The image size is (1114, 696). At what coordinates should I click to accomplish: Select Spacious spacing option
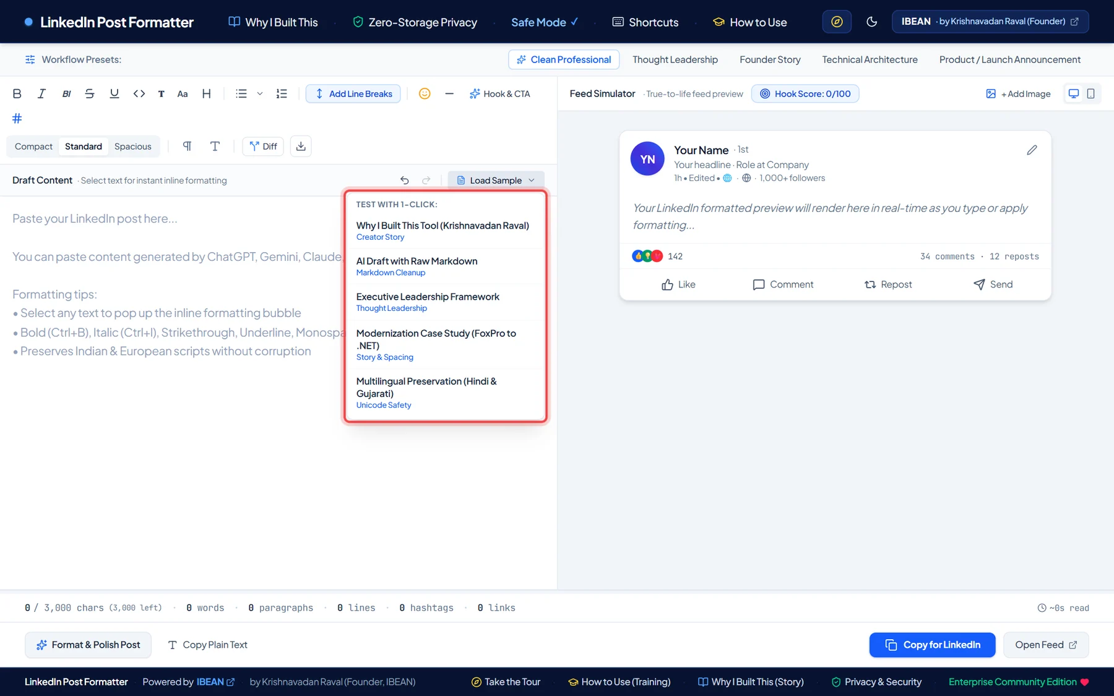(x=133, y=146)
